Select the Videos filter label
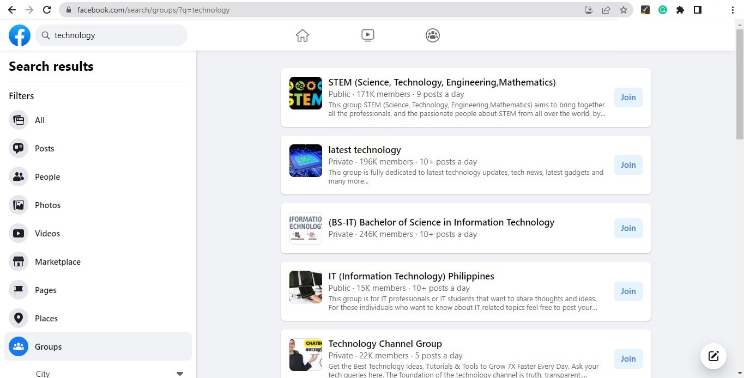 pyautogui.click(x=47, y=234)
